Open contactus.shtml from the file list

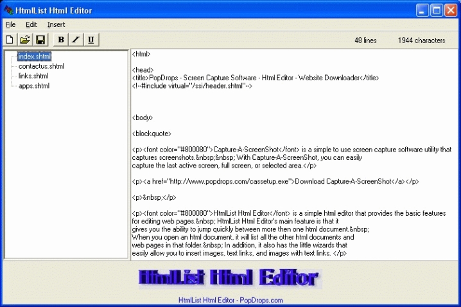click(41, 66)
